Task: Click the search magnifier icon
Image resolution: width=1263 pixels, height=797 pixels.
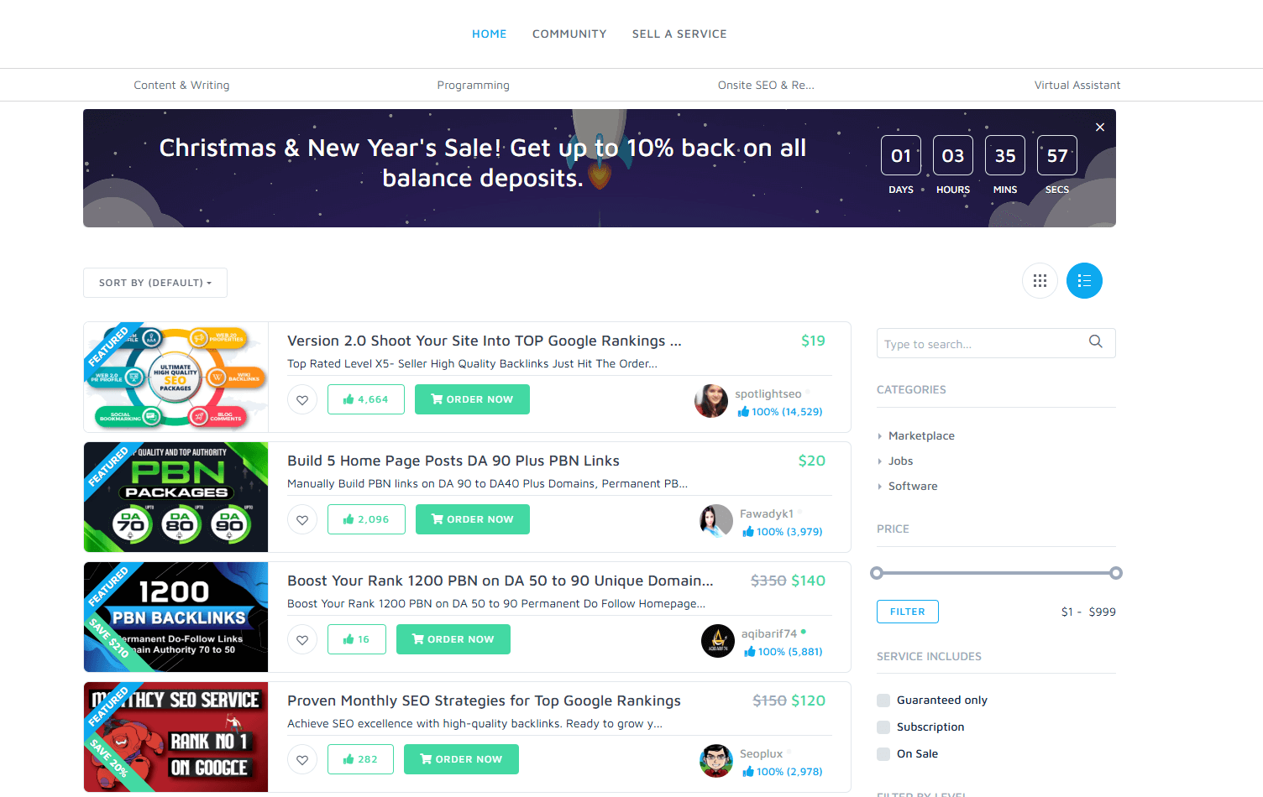Action: [x=1095, y=341]
